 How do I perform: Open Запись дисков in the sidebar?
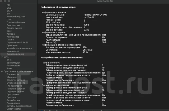(14, 28)
